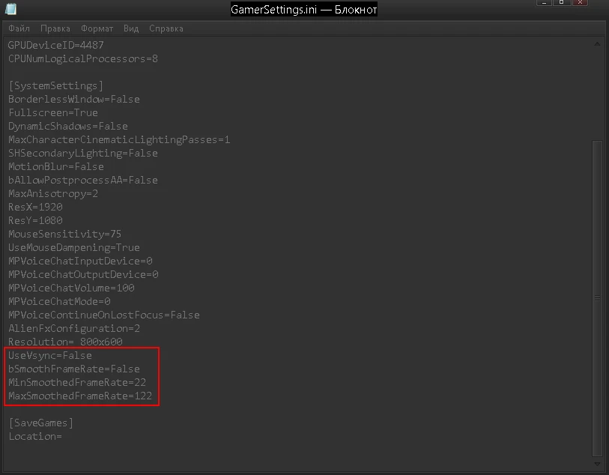The image size is (609, 475).
Task: Click the MPVoiceChatMode=0 line
Action: 59,301
